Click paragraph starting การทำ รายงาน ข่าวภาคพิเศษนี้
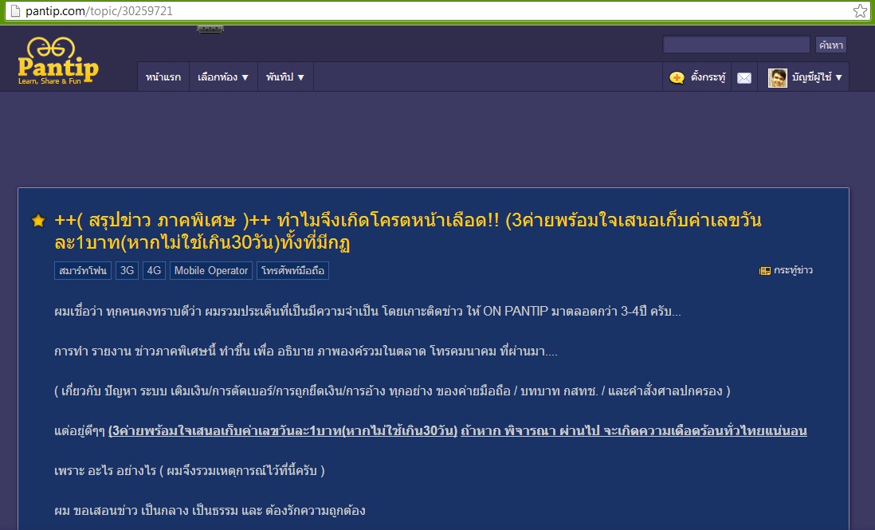Screen dimensions: 875x530 (305, 351)
